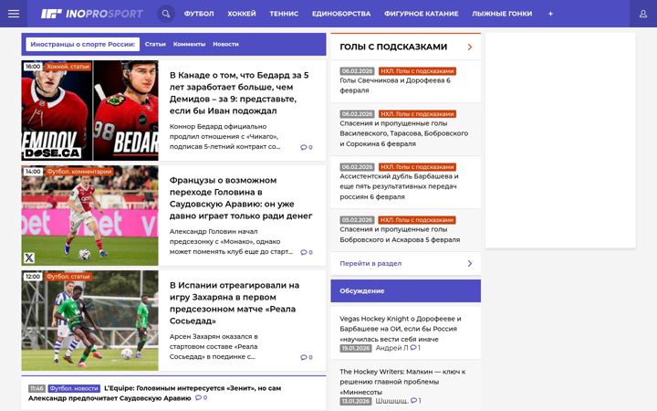Open Голы Свечникова и Дорофеева item
The image size is (657, 411).
395,85
